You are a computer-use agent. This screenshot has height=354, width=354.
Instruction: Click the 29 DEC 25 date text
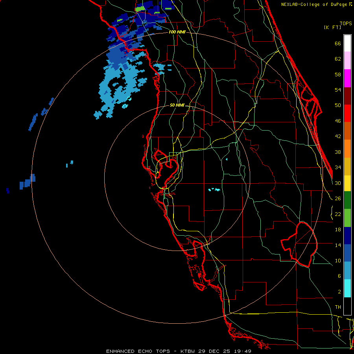point(214,351)
